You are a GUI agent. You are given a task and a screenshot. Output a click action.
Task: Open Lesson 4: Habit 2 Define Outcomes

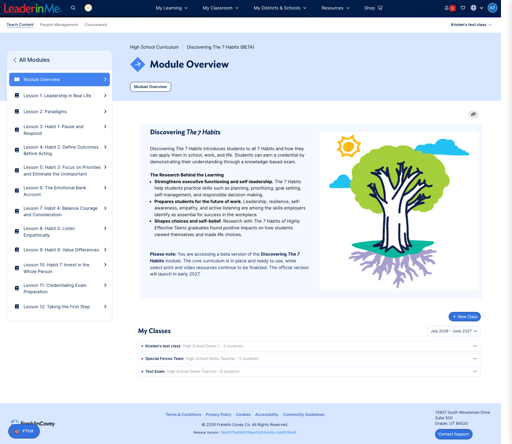[59, 150]
